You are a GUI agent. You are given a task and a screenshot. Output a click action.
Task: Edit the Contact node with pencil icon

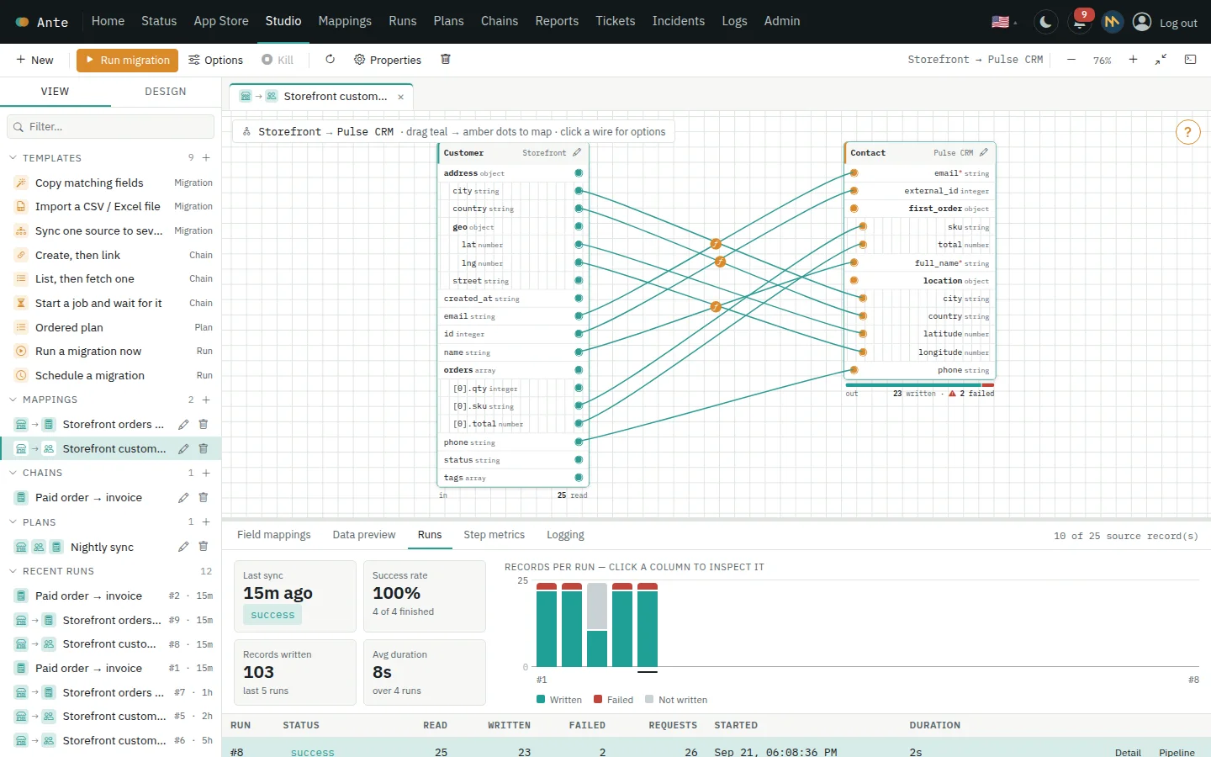click(x=984, y=152)
